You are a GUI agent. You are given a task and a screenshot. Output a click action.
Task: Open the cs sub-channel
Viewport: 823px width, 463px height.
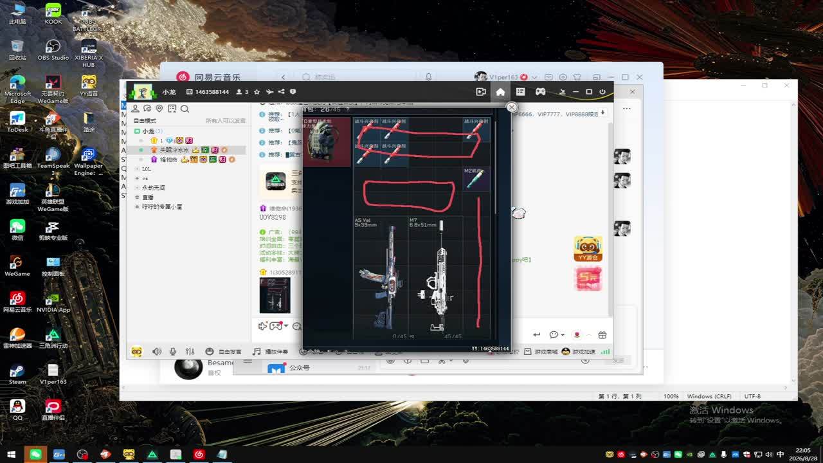145,178
